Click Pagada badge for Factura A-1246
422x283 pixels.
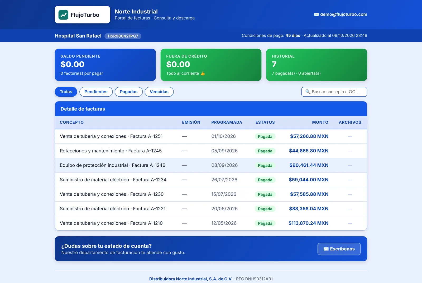[x=265, y=166]
